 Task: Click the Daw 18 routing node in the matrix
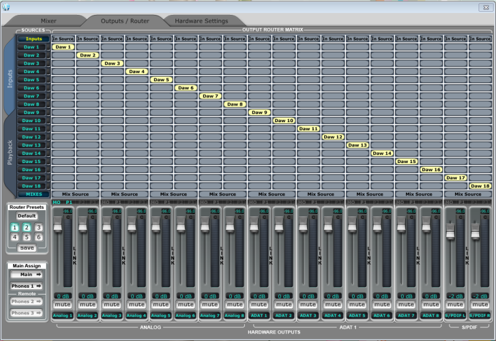[480, 186]
